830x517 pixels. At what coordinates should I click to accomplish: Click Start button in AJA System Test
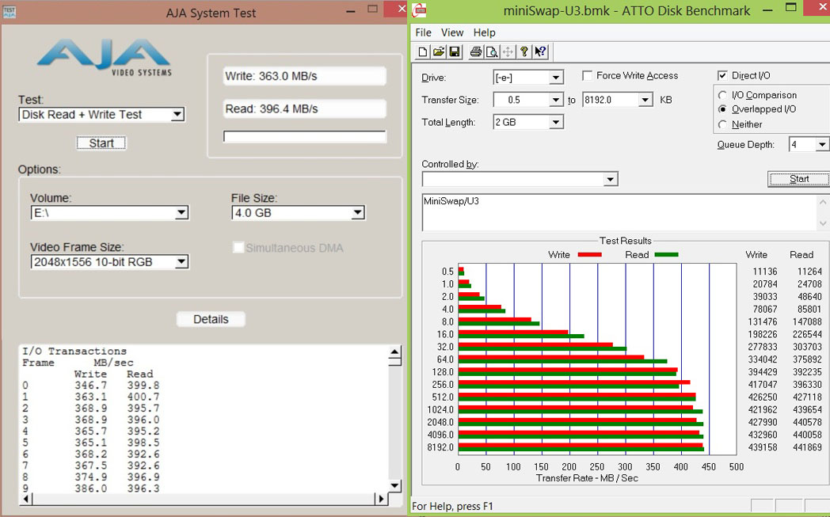tap(101, 143)
